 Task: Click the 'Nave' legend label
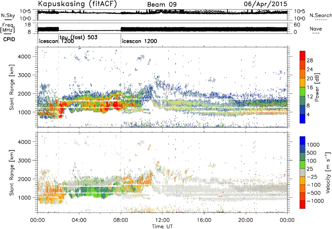316,29
